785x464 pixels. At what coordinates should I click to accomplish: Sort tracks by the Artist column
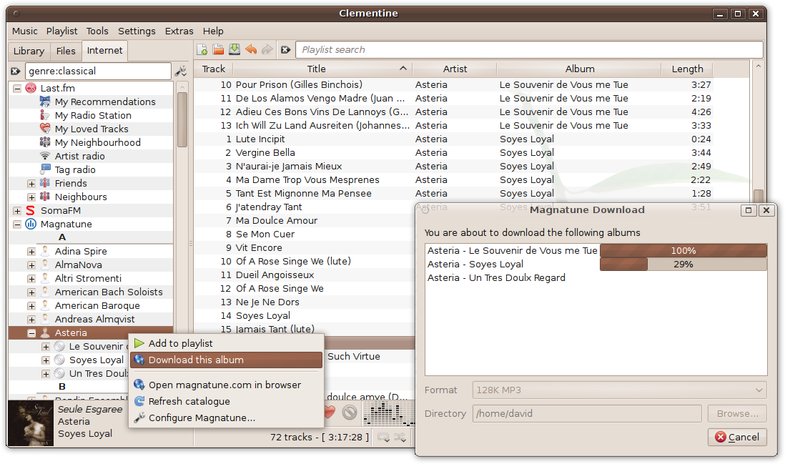(x=455, y=69)
